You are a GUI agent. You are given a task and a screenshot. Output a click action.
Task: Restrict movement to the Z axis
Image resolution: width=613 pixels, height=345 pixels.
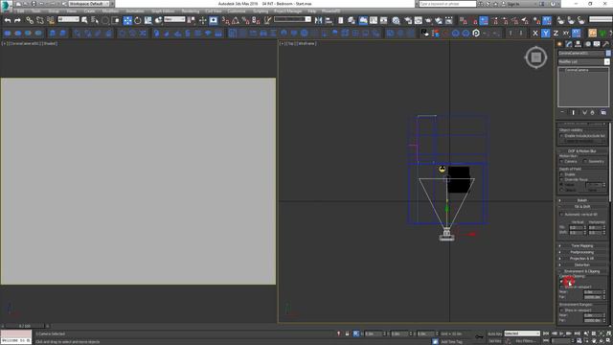pos(556,34)
